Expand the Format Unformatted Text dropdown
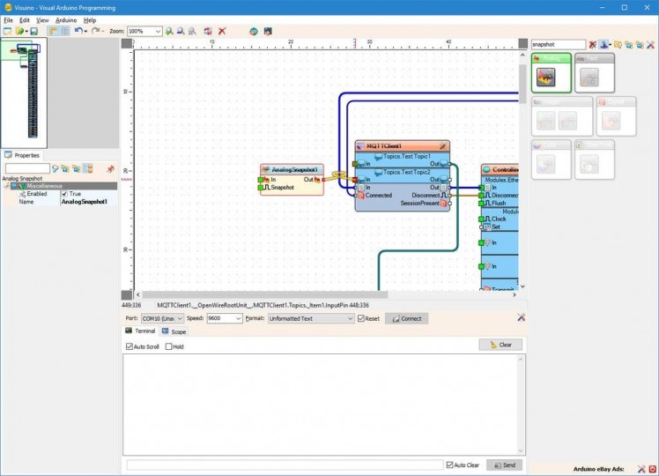The width and height of the screenshot is (659, 476). point(349,318)
